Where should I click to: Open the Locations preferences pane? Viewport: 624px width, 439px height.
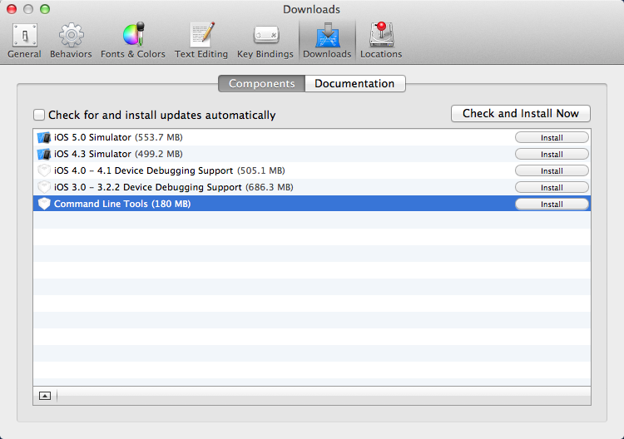pyautogui.click(x=381, y=40)
